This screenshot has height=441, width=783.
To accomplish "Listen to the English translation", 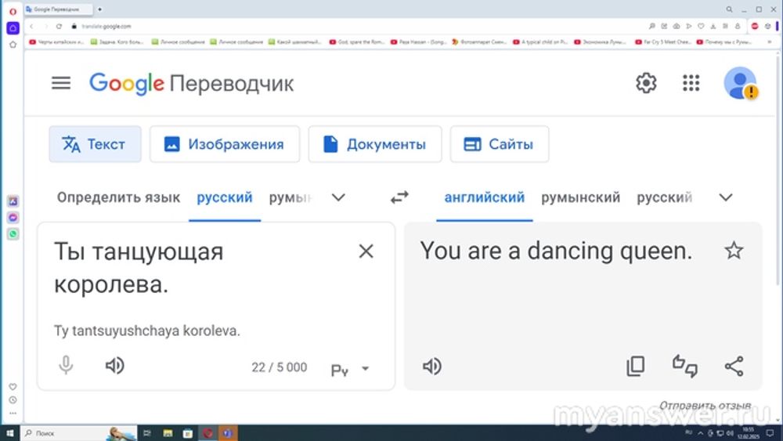I will [x=432, y=366].
